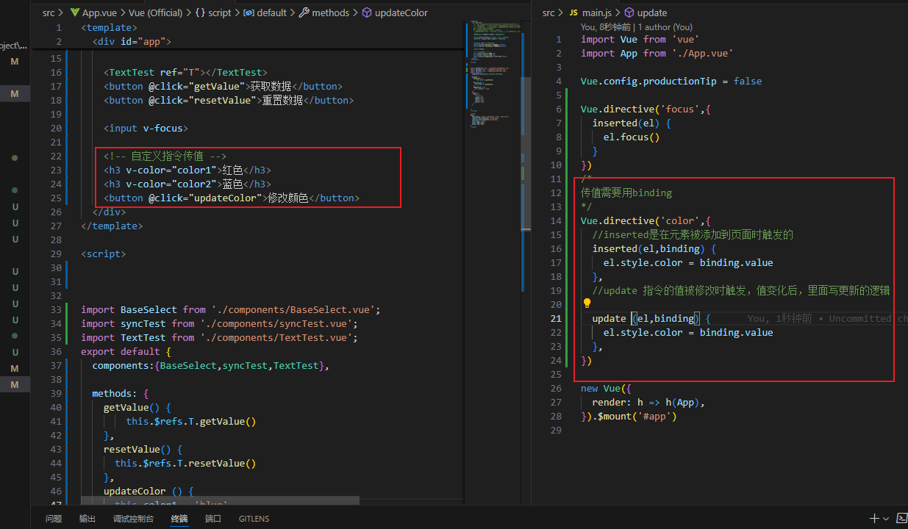This screenshot has height=529, width=908.
Task: Open the update breadcrumb in main.js editor
Action: pos(652,12)
